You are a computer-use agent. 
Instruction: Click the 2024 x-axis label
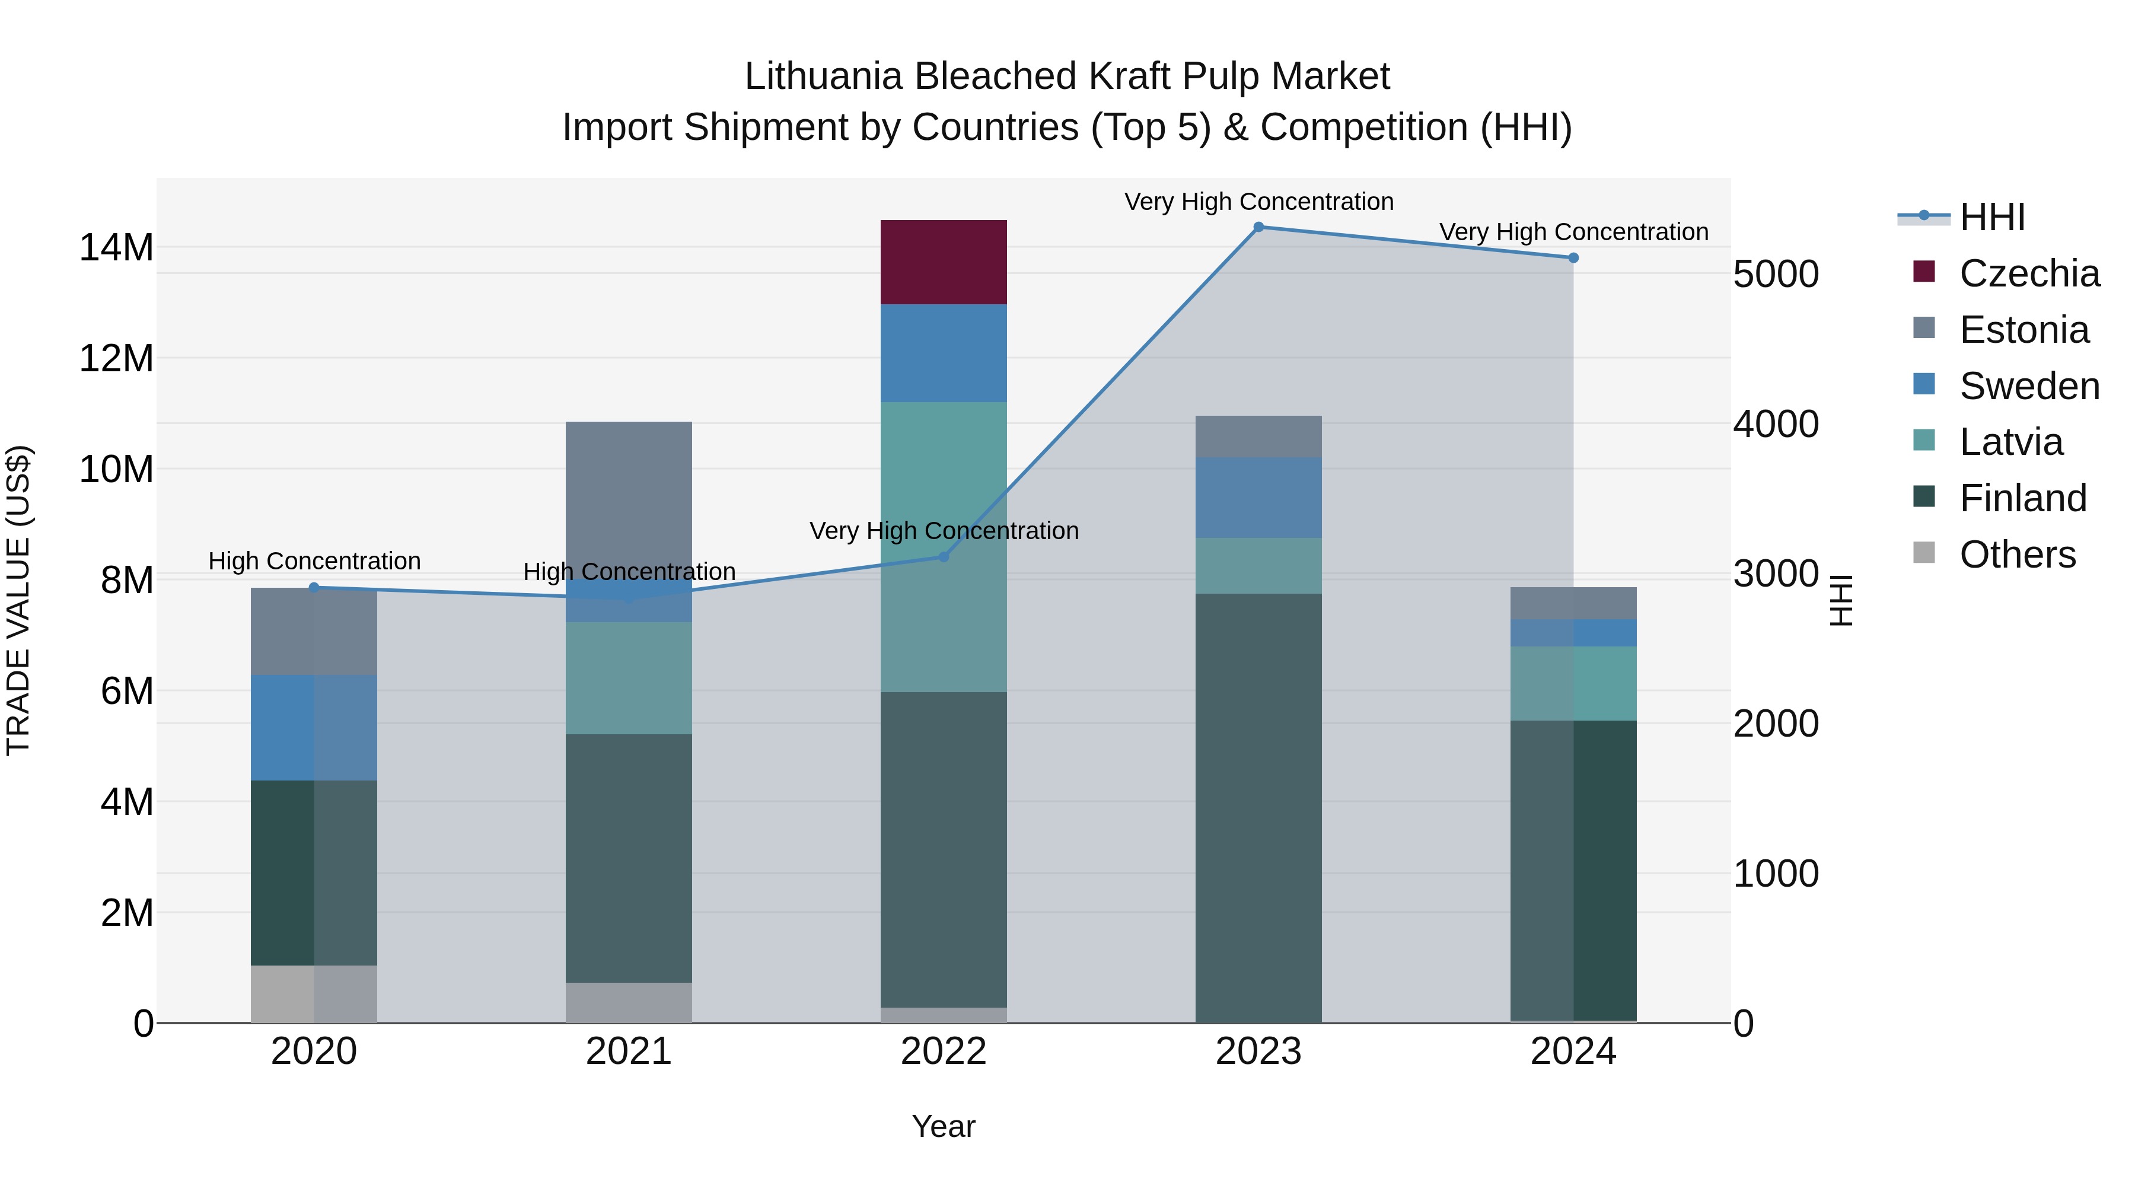1573,1052
